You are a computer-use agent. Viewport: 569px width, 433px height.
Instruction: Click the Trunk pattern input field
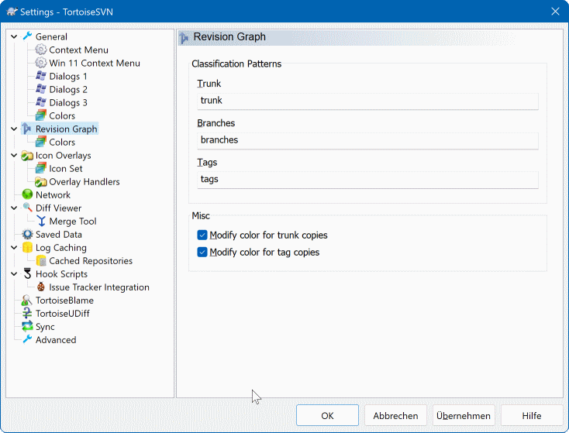coord(367,101)
